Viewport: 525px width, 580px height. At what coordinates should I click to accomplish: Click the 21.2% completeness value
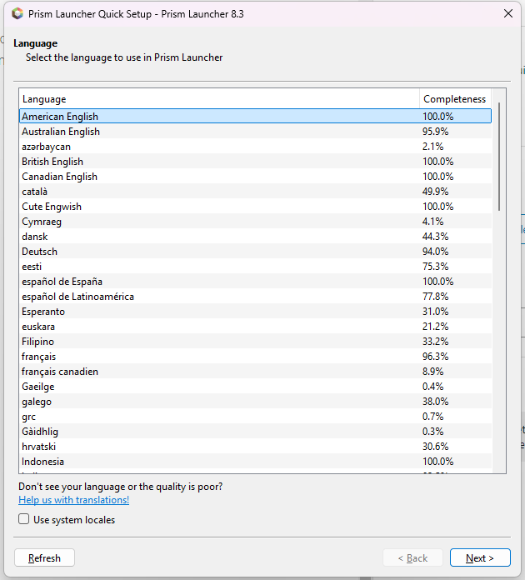[436, 327]
